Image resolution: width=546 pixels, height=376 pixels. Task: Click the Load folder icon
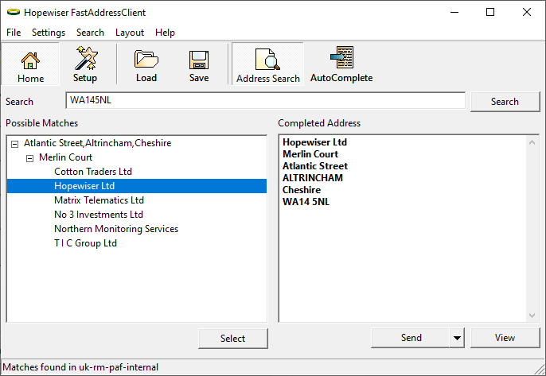(x=146, y=64)
